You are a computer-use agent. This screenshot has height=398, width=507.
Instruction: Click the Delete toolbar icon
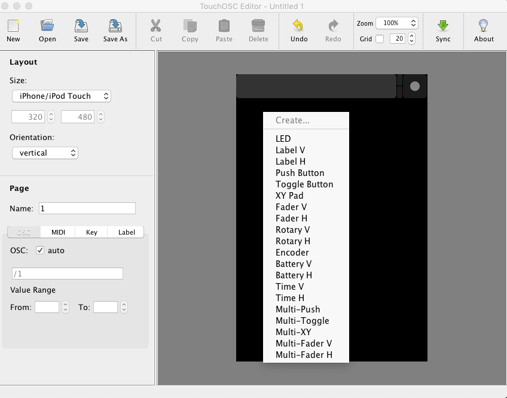click(x=258, y=26)
